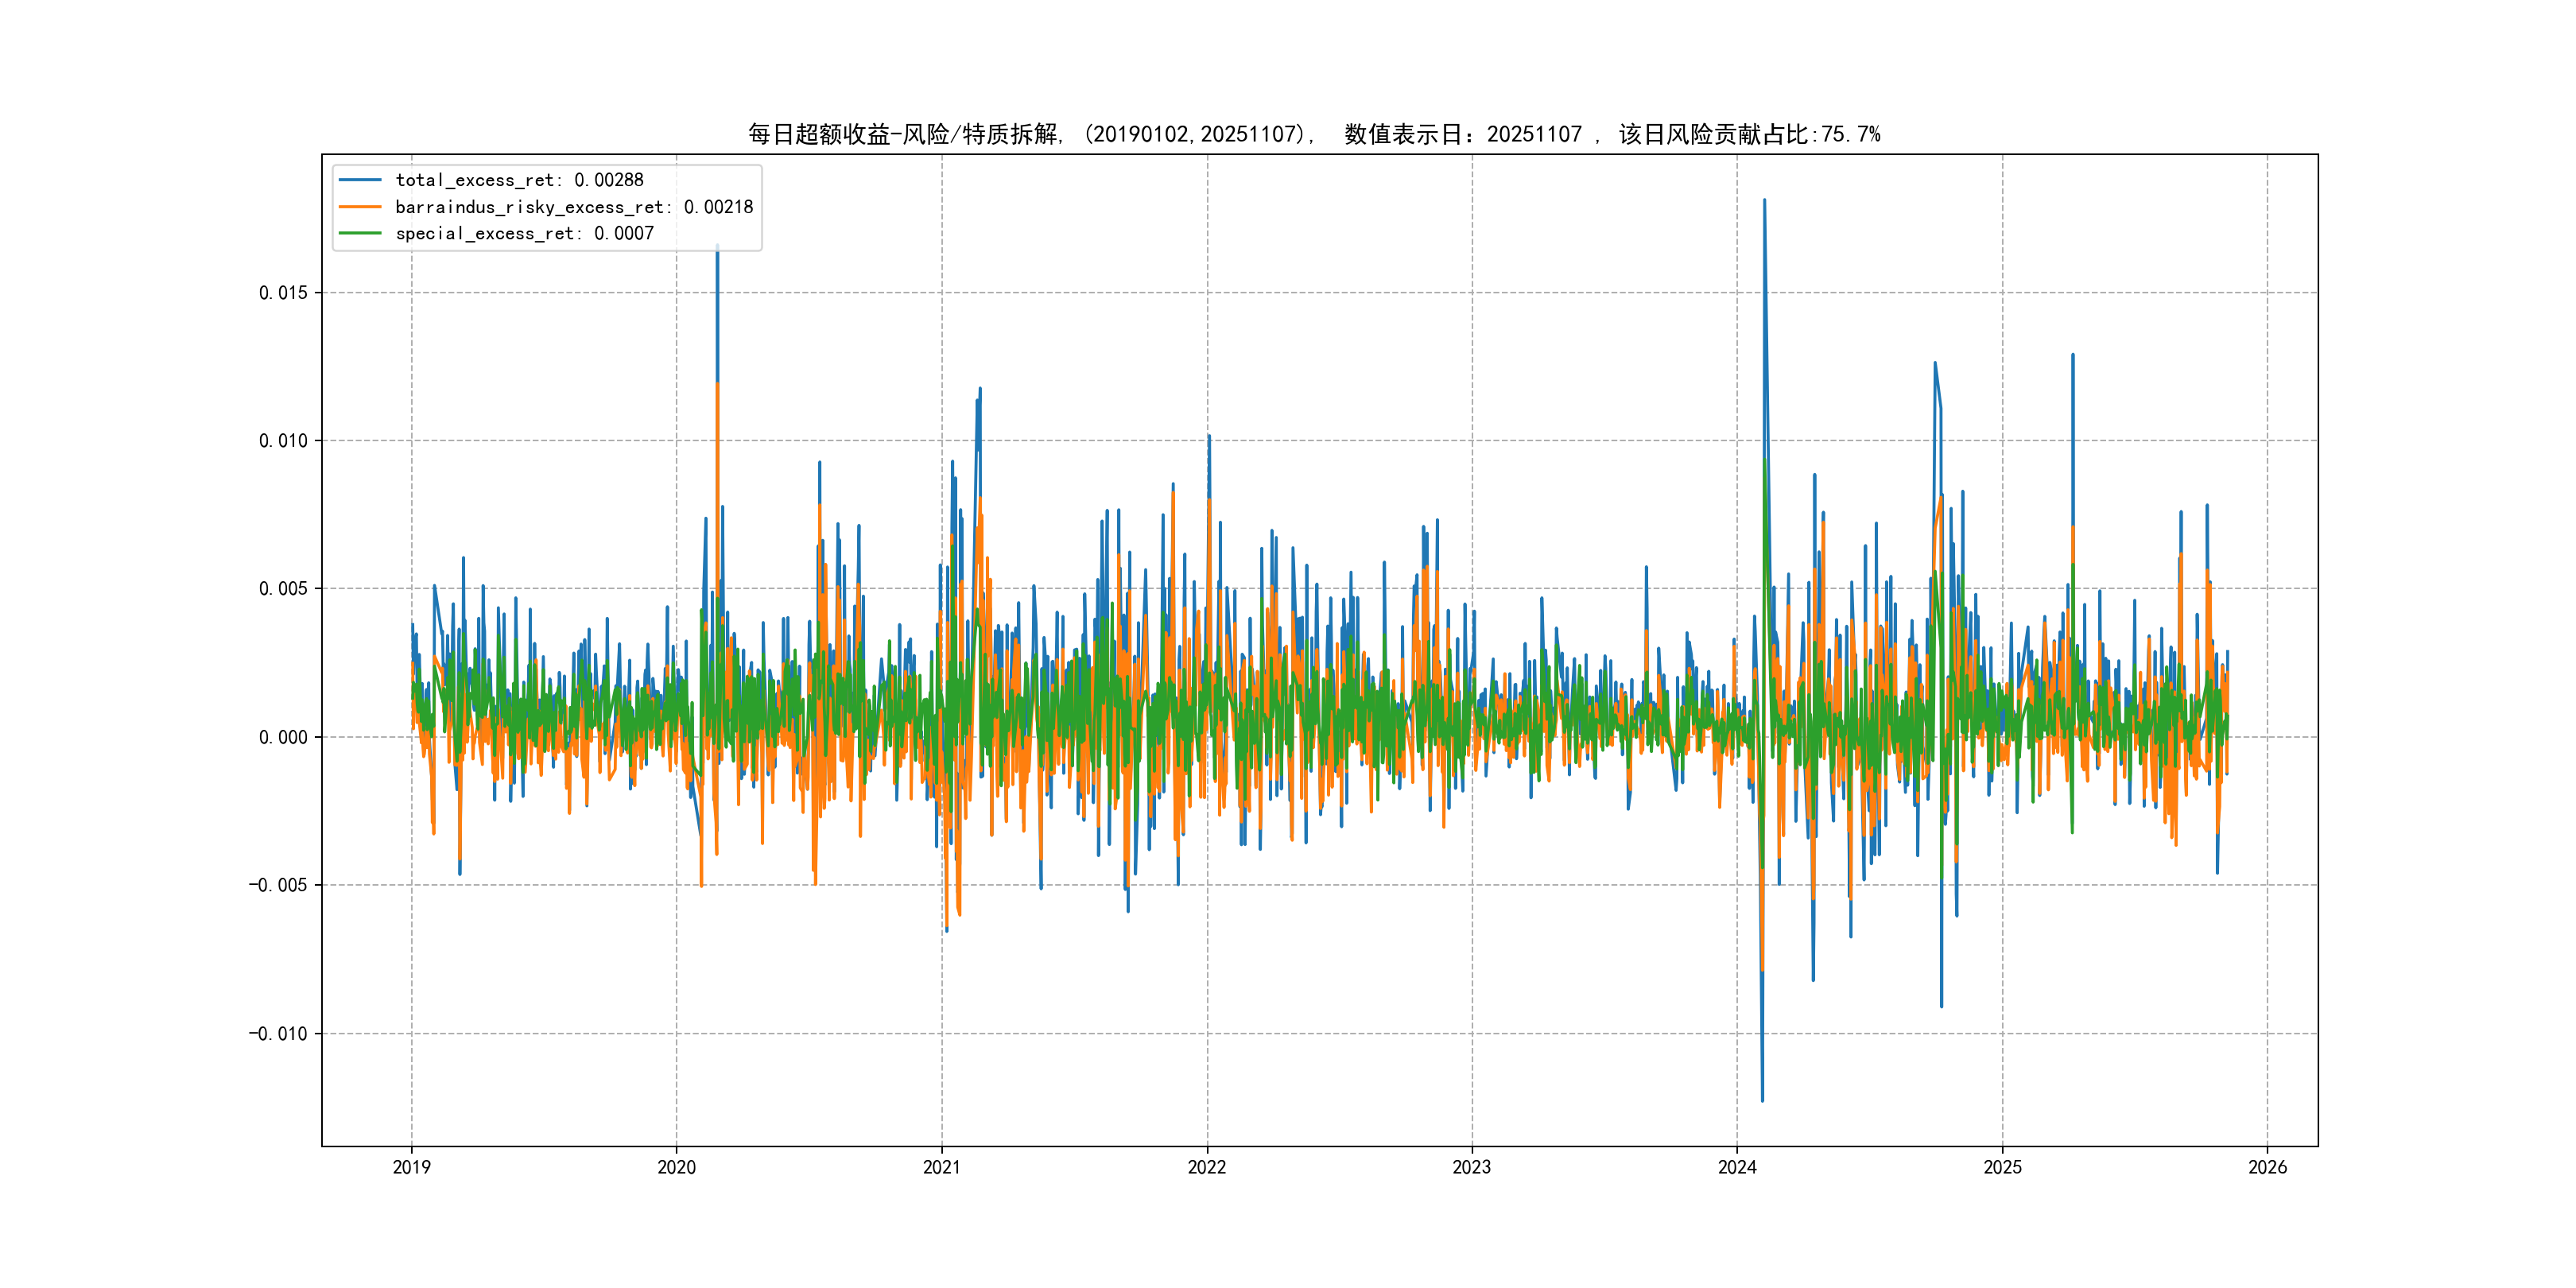Click the 2025 x-axis tick label
Image resolution: width=2576 pixels, height=1288 pixels.
[2002, 1167]
